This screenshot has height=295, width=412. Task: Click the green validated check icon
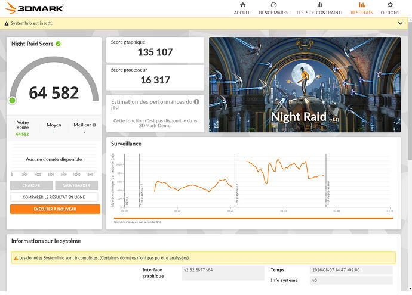pos(58,44)
